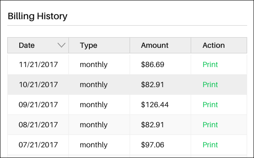Click the Action column header
The width and height of the screenshot is (254, 158).
click(219, 45)
